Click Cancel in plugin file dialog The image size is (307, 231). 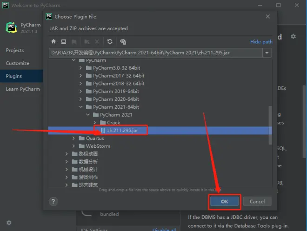pos(257,201)
